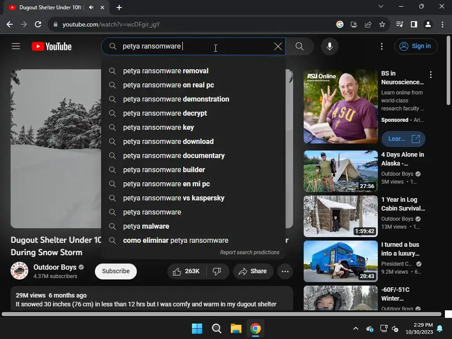Dislike the video
The width and height of the screenshot is (452, 339).
tap(217, 271)
